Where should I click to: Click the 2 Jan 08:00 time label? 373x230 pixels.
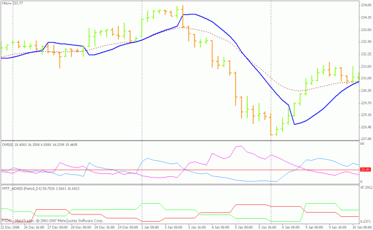click(150, 227)
